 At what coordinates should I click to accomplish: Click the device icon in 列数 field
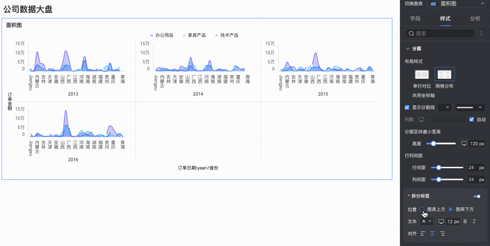pos(421,119)
